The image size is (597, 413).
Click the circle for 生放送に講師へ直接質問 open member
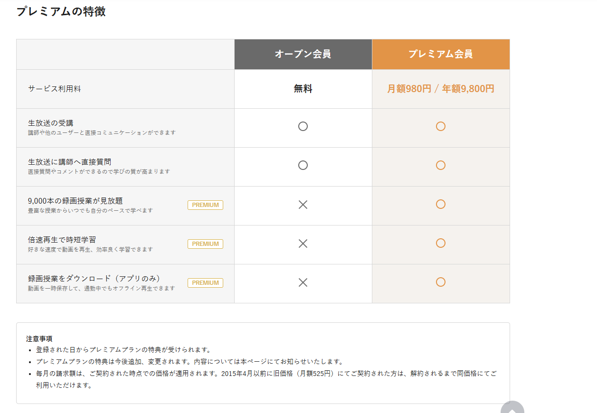click(303, 165)
